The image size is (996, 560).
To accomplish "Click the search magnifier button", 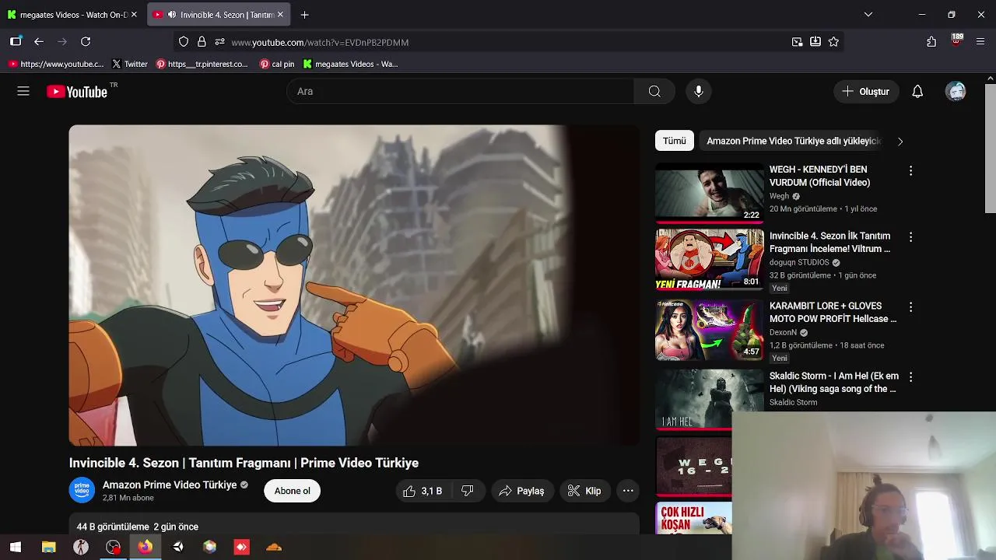I will 654,92.
